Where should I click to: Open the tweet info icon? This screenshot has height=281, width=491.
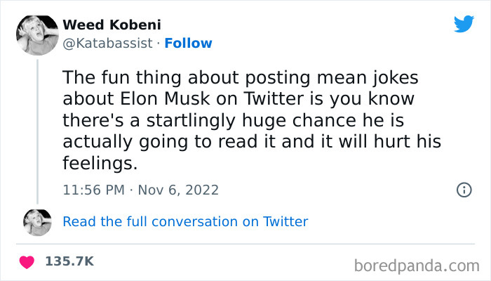click(463, 190)
